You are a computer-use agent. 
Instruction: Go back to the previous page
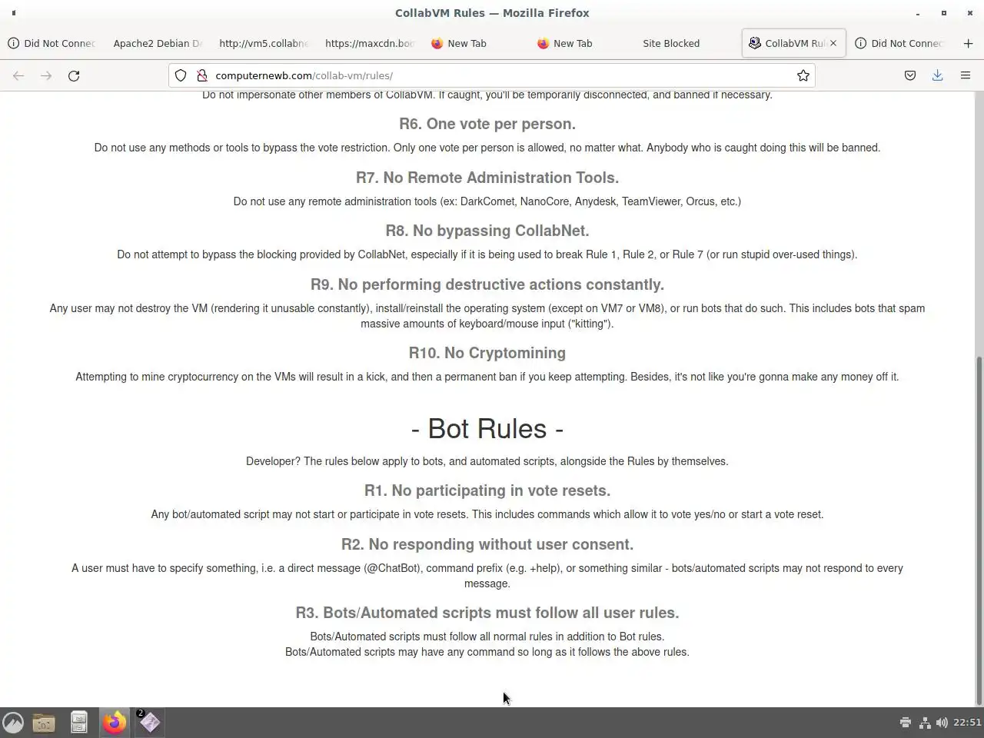click(18, 75)
